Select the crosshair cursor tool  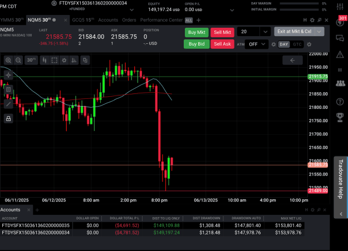tap(8, 76)
